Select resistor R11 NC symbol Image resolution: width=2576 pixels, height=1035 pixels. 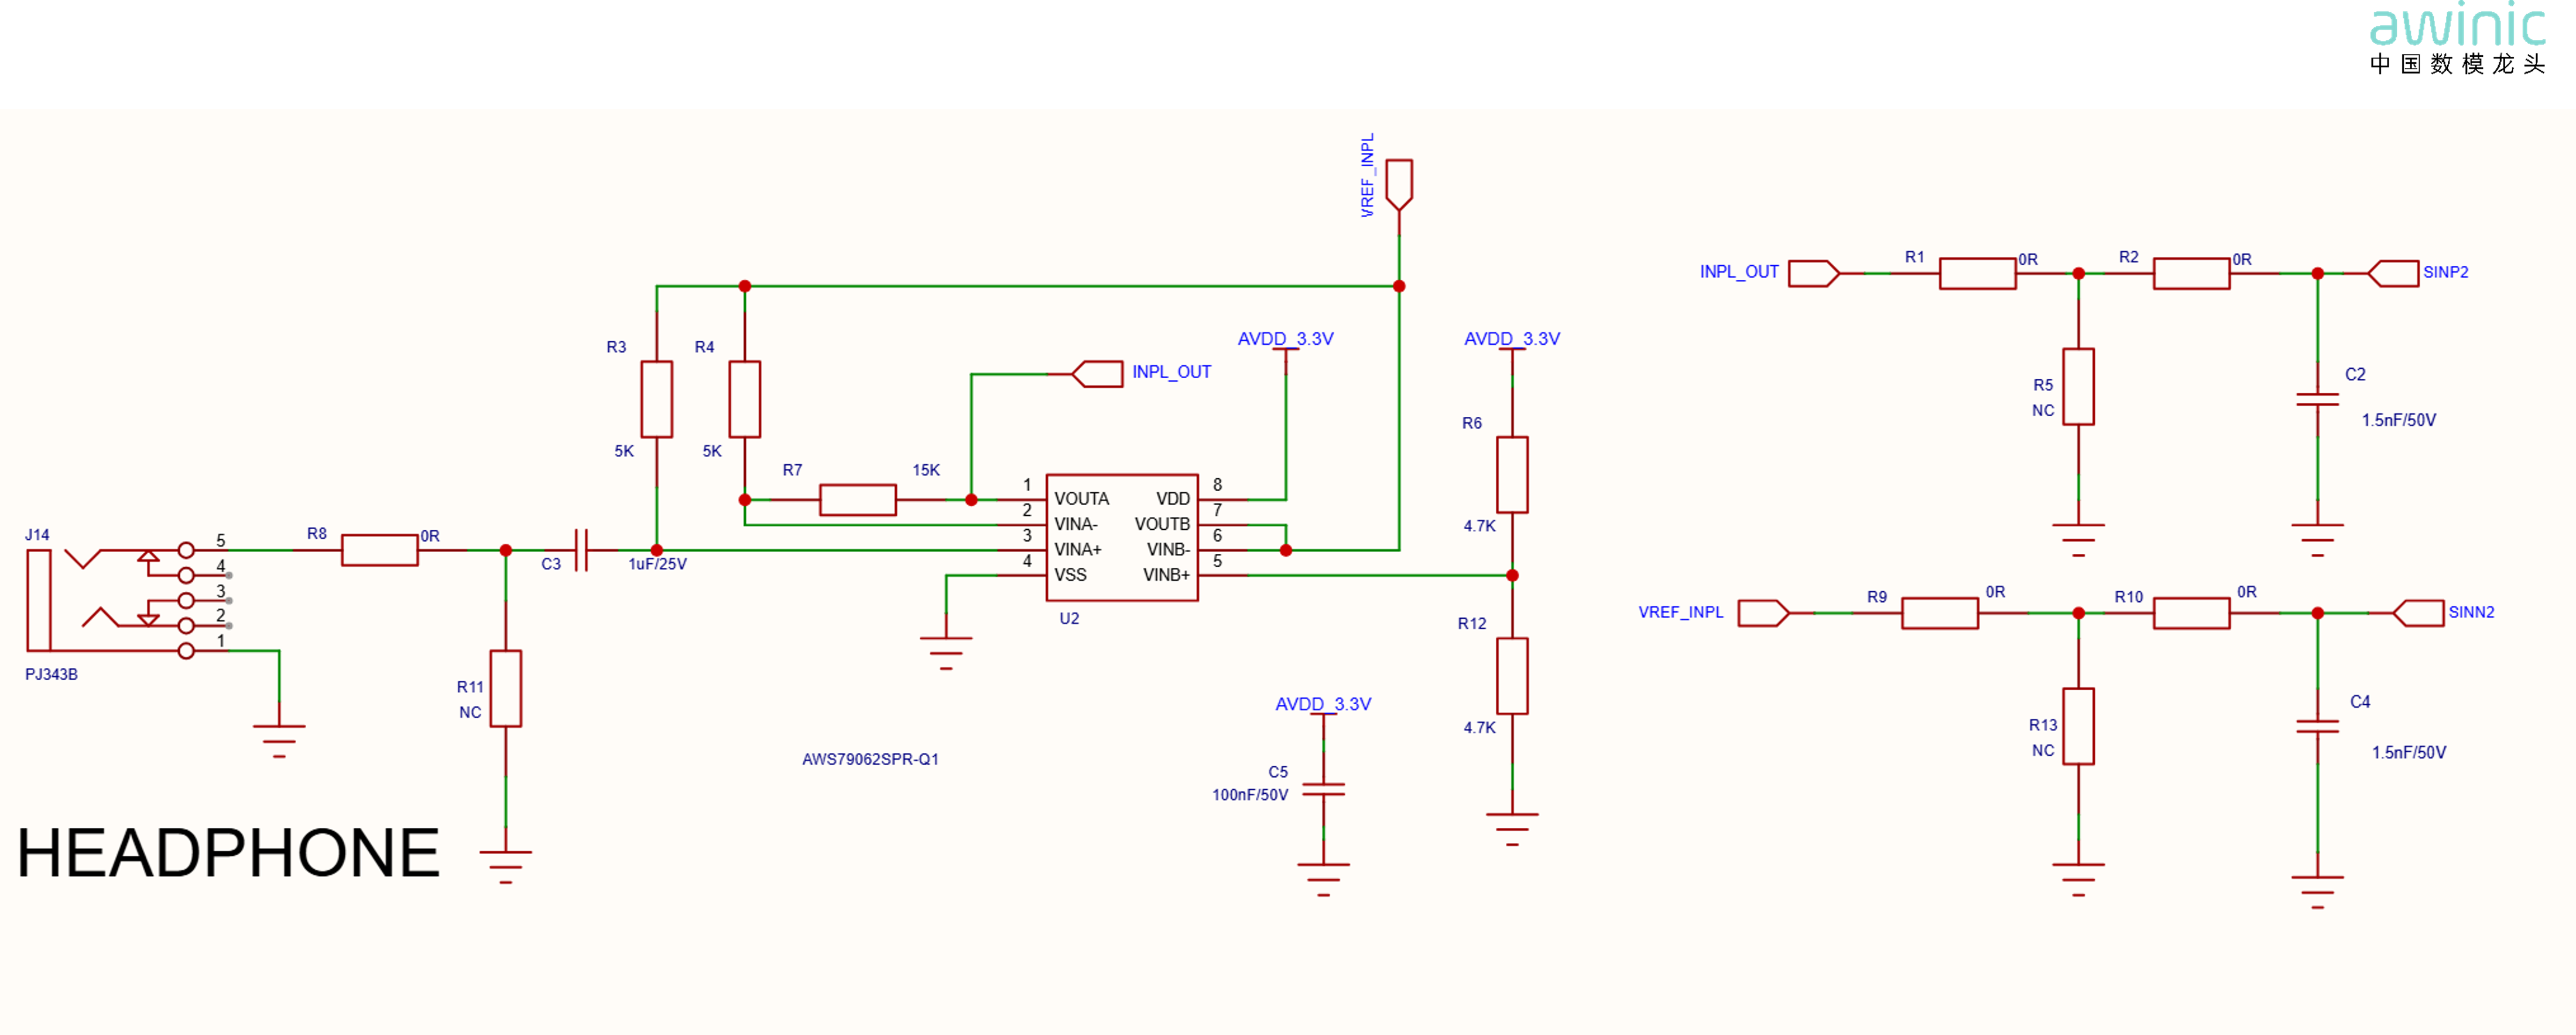[506, 689]
